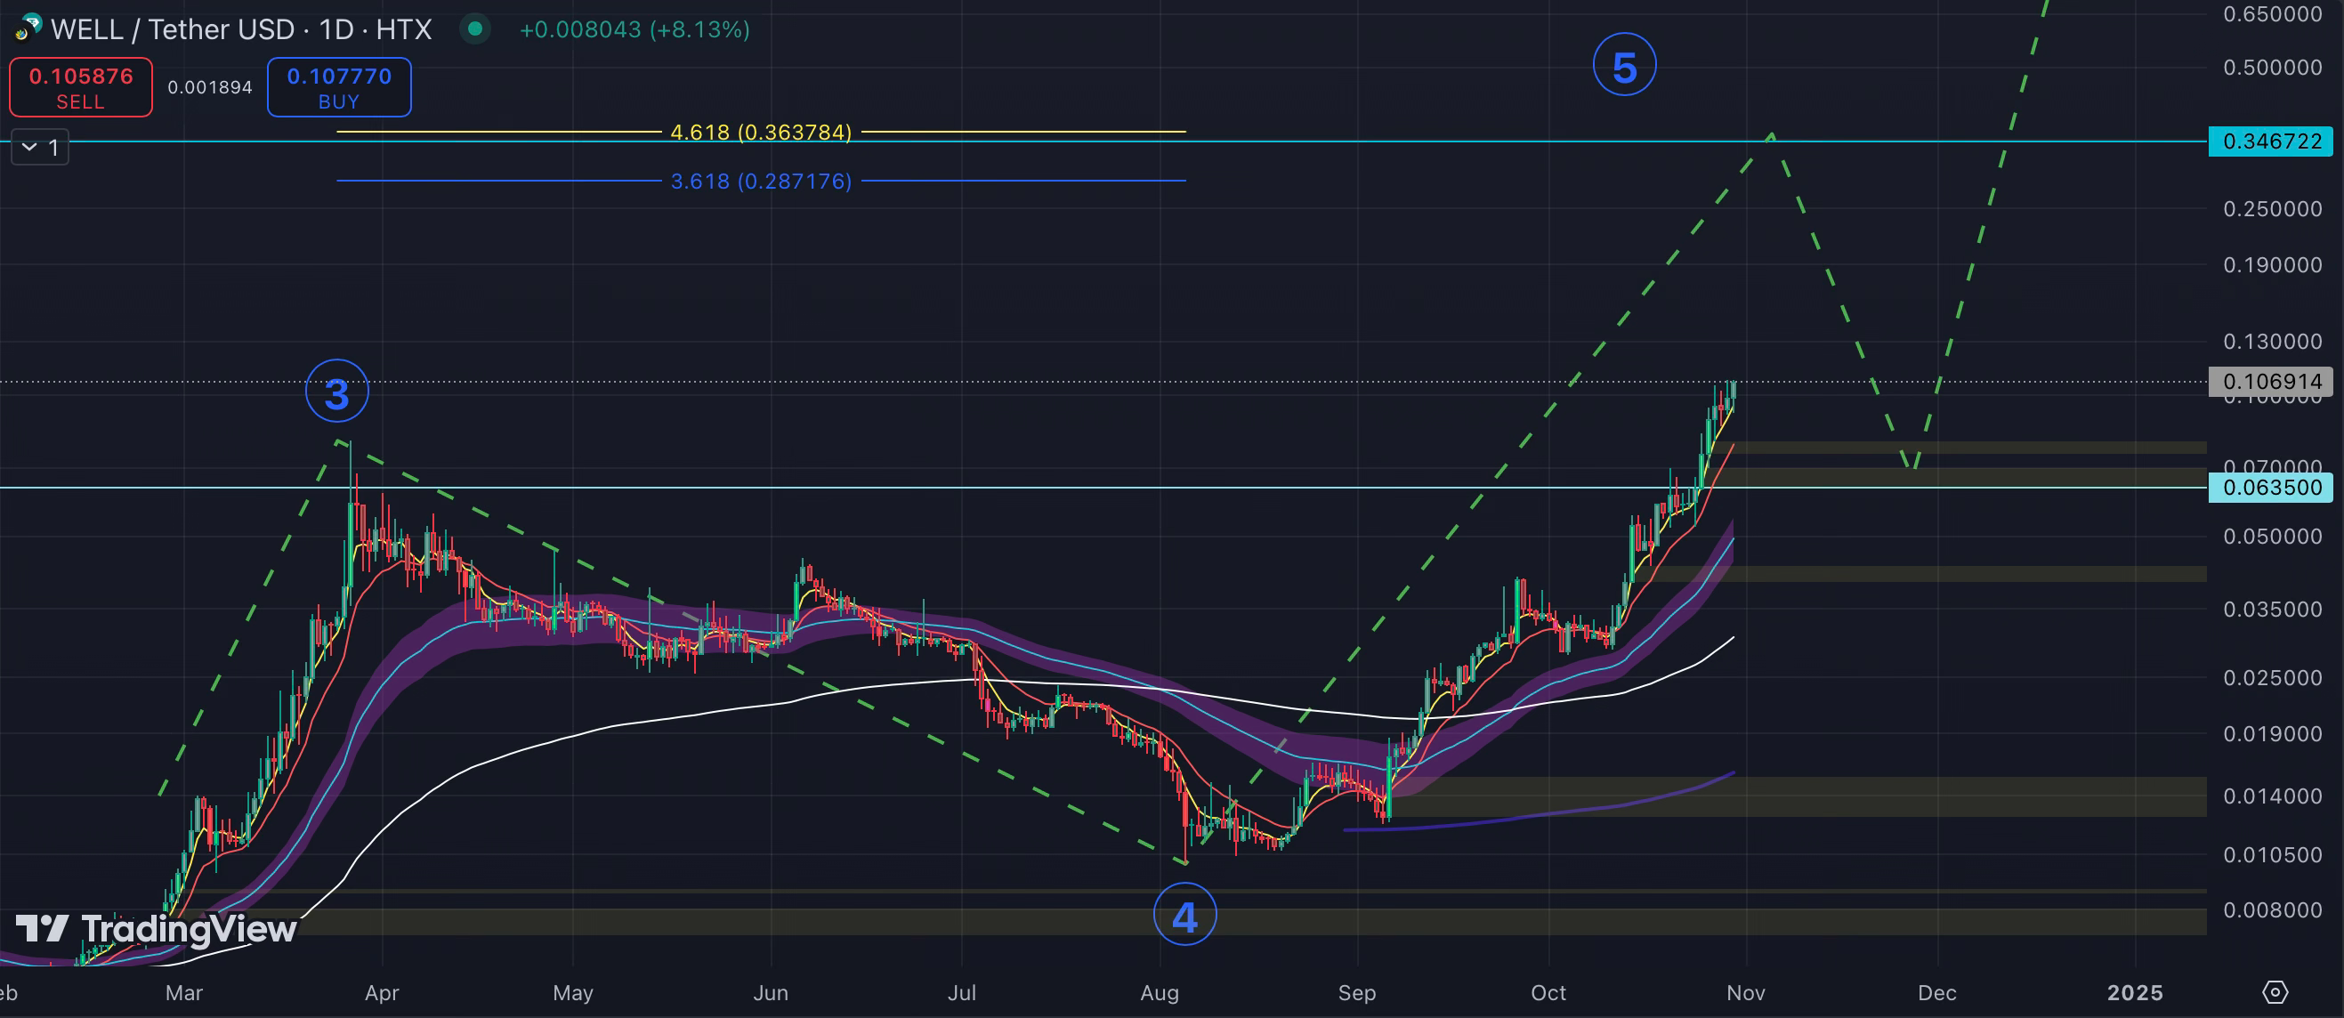Select the circled wave 5 label

point(1624,67)
